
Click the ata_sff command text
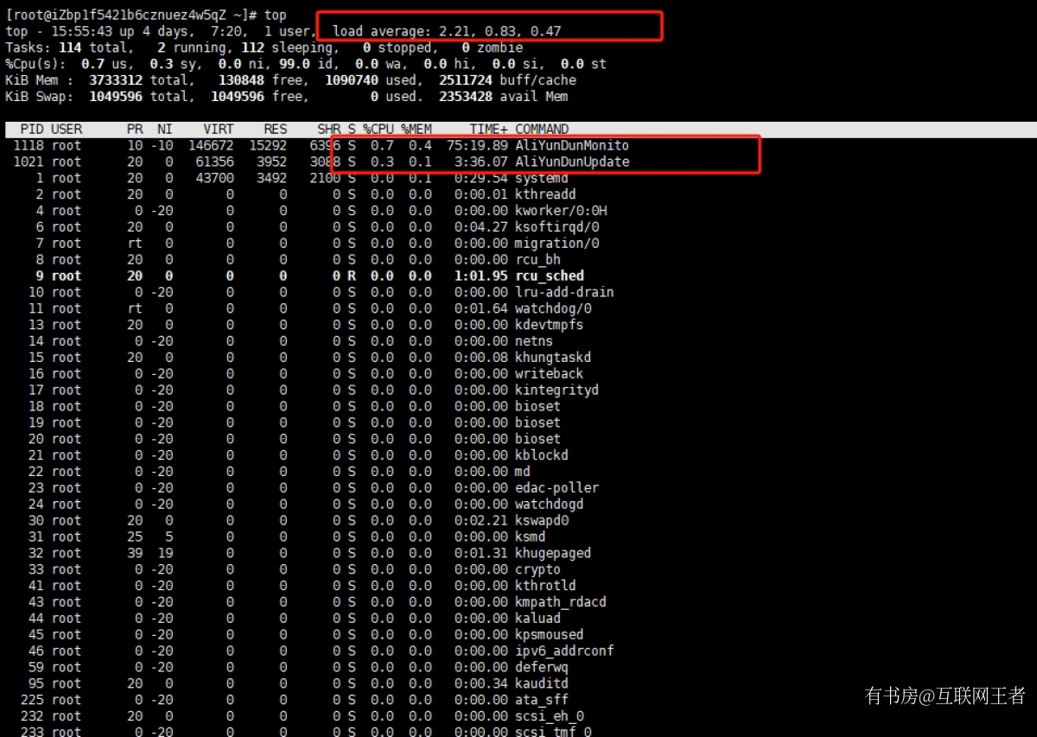click(x=542, y=701)
